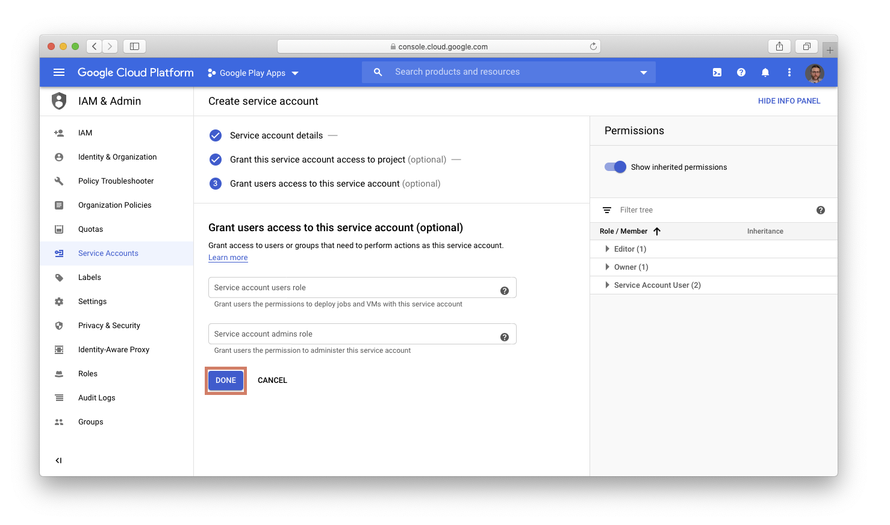Screen dimensions: 890x525
Task: Open the notifications bell
Action: [765, 72]
